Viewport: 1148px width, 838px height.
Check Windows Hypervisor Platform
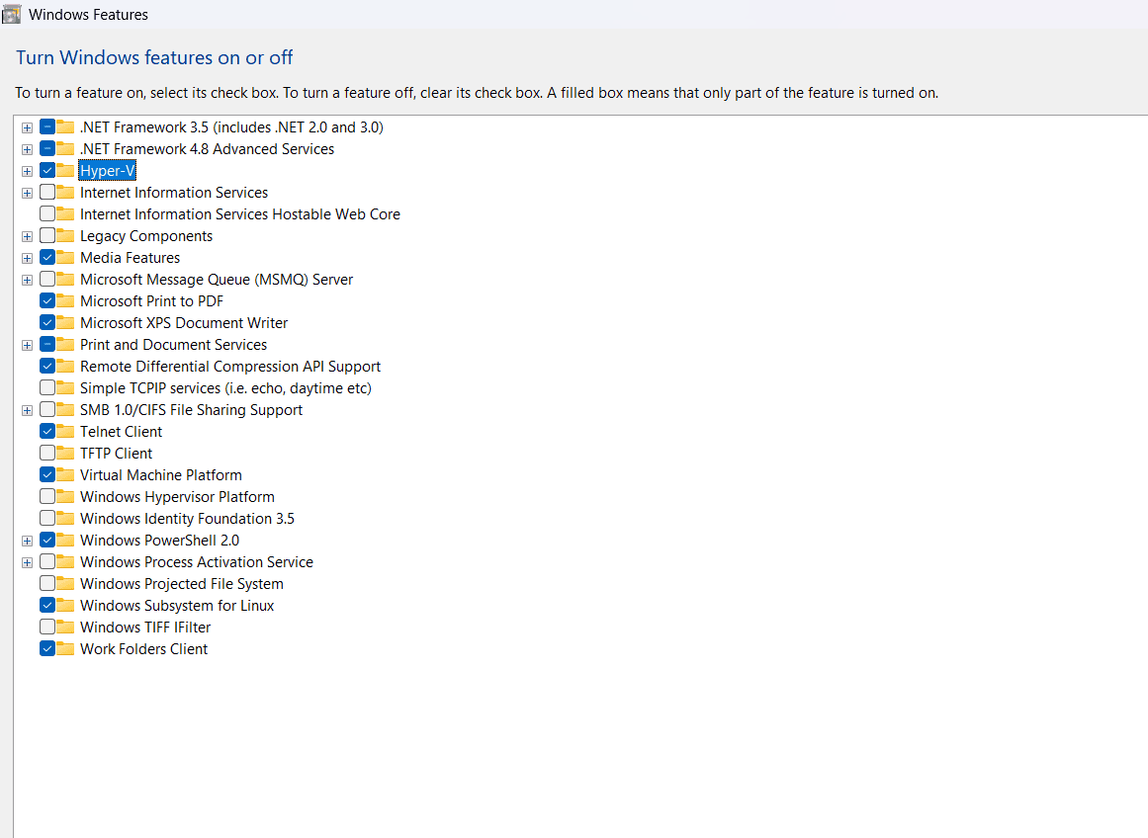click(x=47, y=496)
